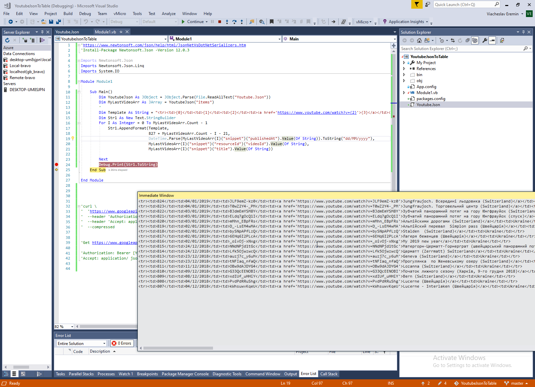Click Connect to Database icon in Server Explorer

point(25,40)
